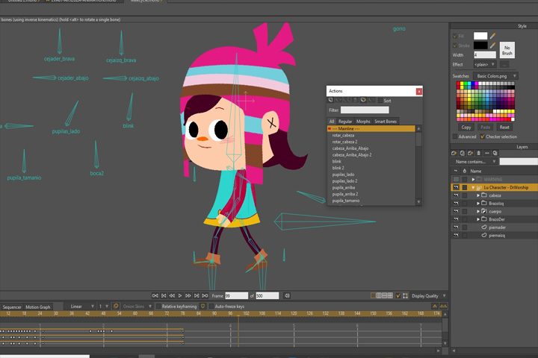
Task: Click the double-peak timeline zoom icon
Action: (x=443, y=306)
